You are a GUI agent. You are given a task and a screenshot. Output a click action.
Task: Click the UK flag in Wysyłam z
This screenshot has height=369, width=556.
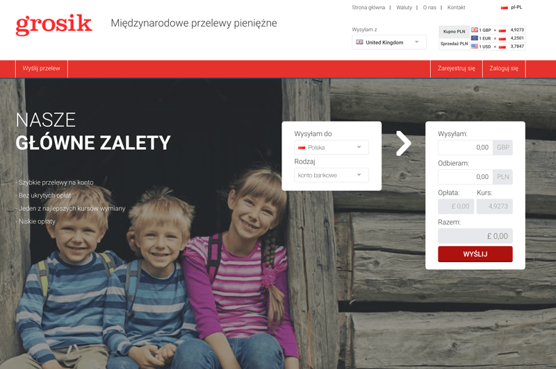coord(359,42)
